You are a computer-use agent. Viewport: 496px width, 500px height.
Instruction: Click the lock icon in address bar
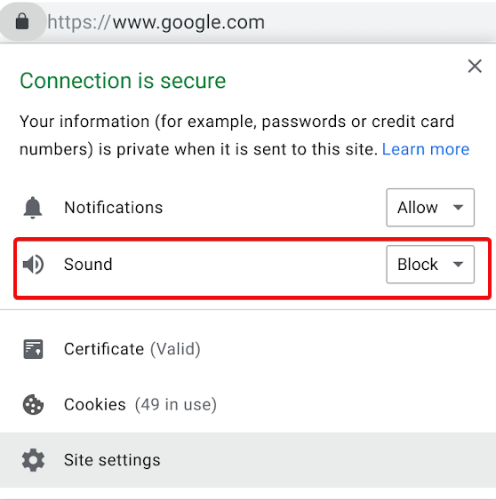click(x=22, y=21)
